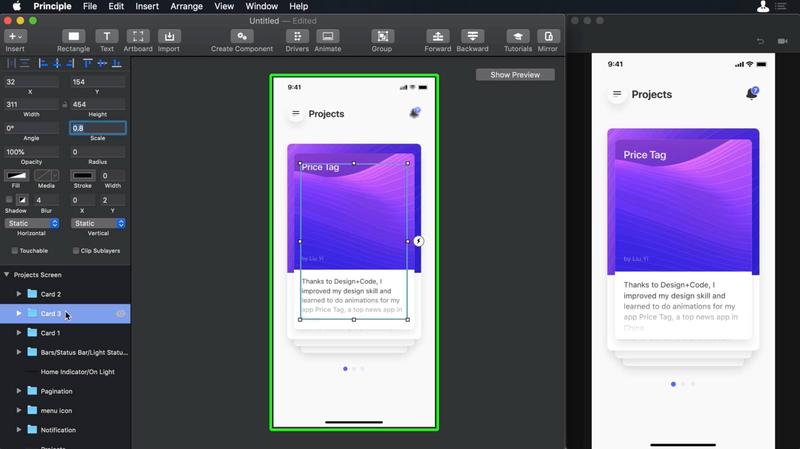The height and width of the screenshot is (449, 800).
Task: Collapse the Projects Screen artboard
Action: (6, 274)
